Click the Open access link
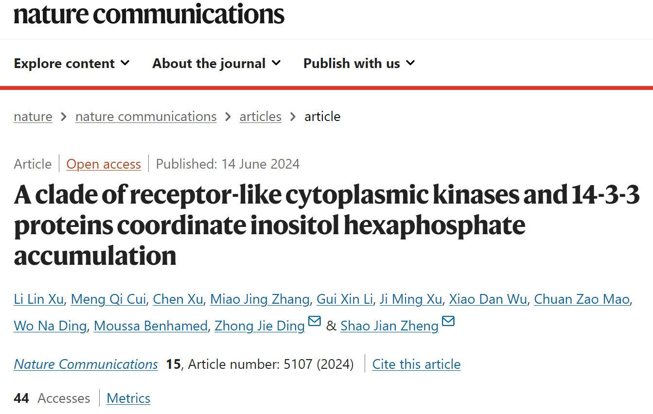 click(104, 164)
